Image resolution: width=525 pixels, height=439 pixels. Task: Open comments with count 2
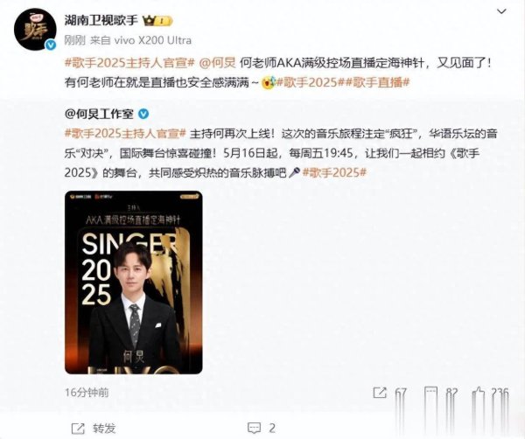tap(262, 428)
